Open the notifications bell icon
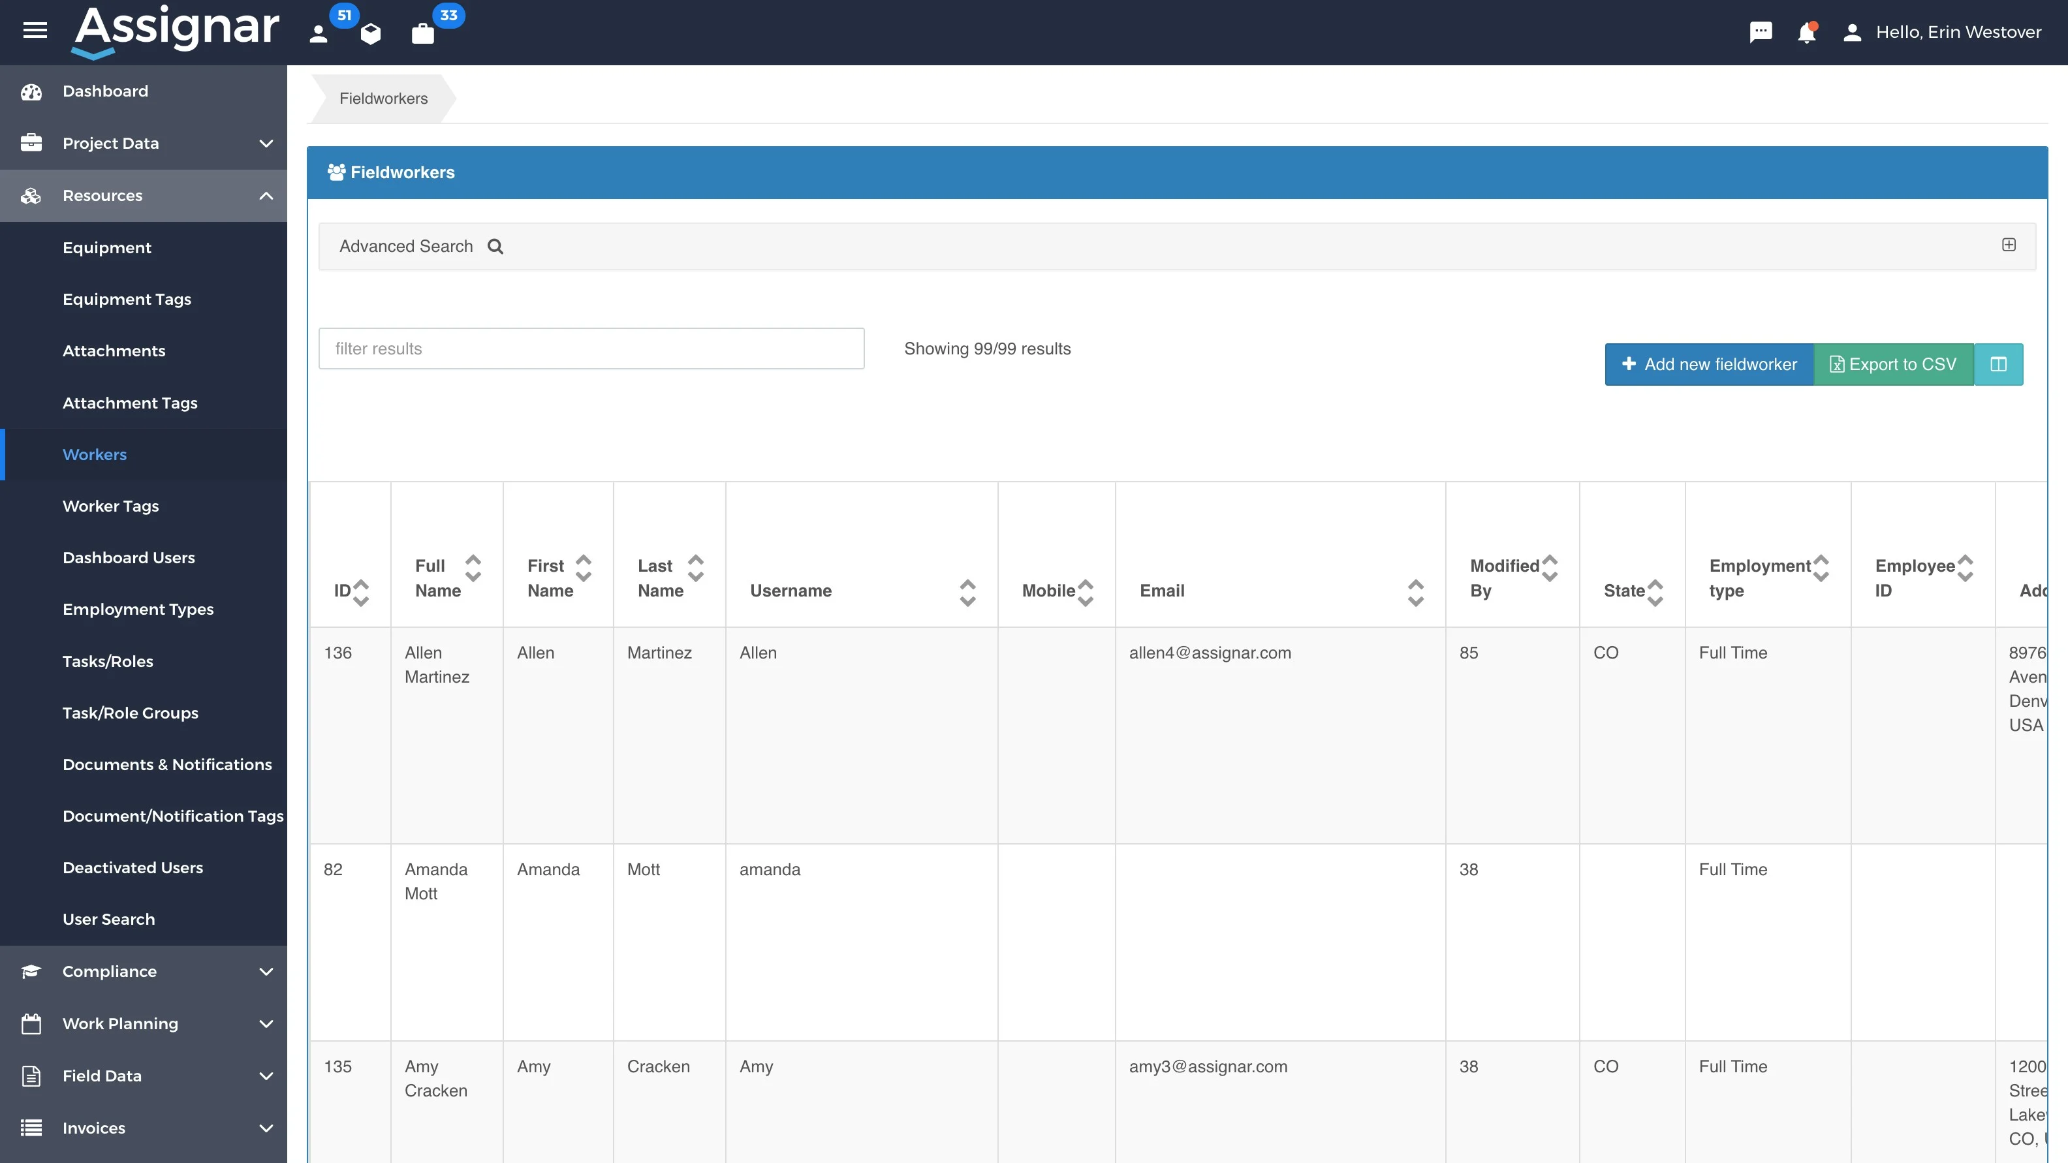 point(1806,32)
